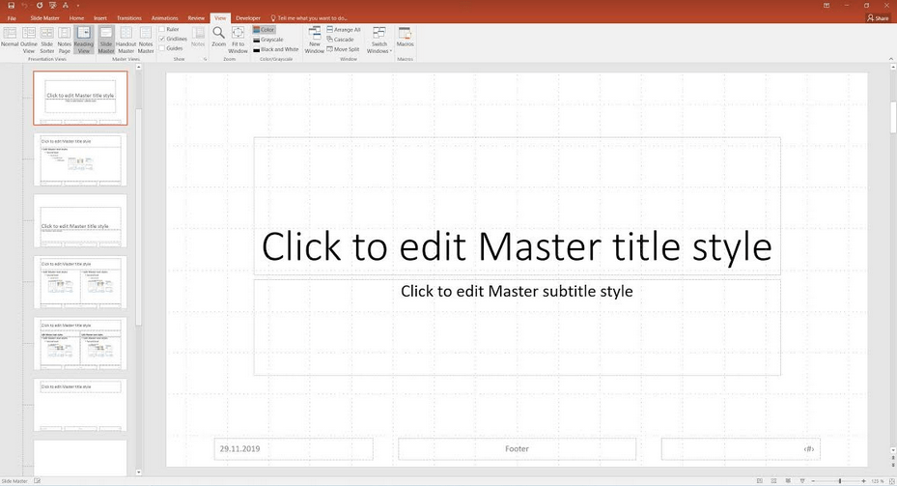Click the zoom slider handle
The image size is (897, 486).
click(840, 481)
